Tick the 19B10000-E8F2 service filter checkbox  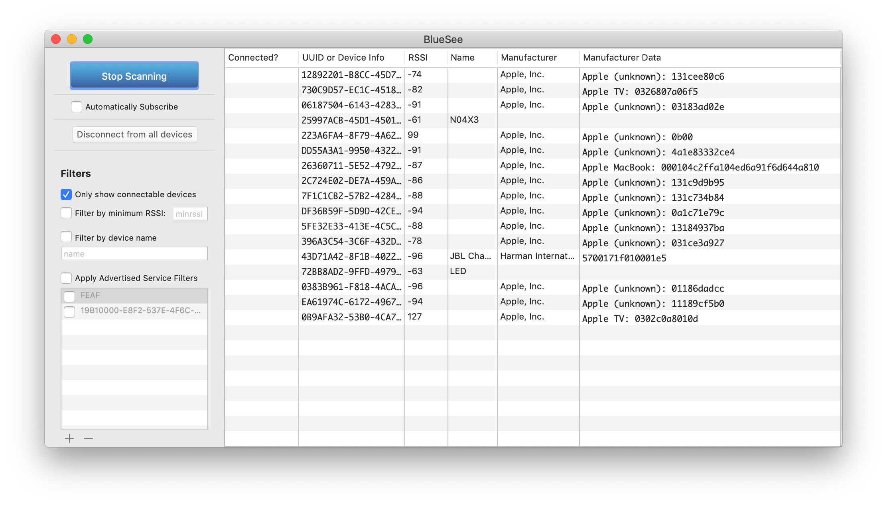[70, 311]
